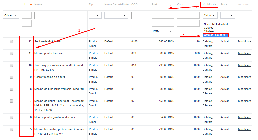Screen dimensions: 258x140
Task: Choose the Catalog visibility option
Action: (x=209, y=28)
